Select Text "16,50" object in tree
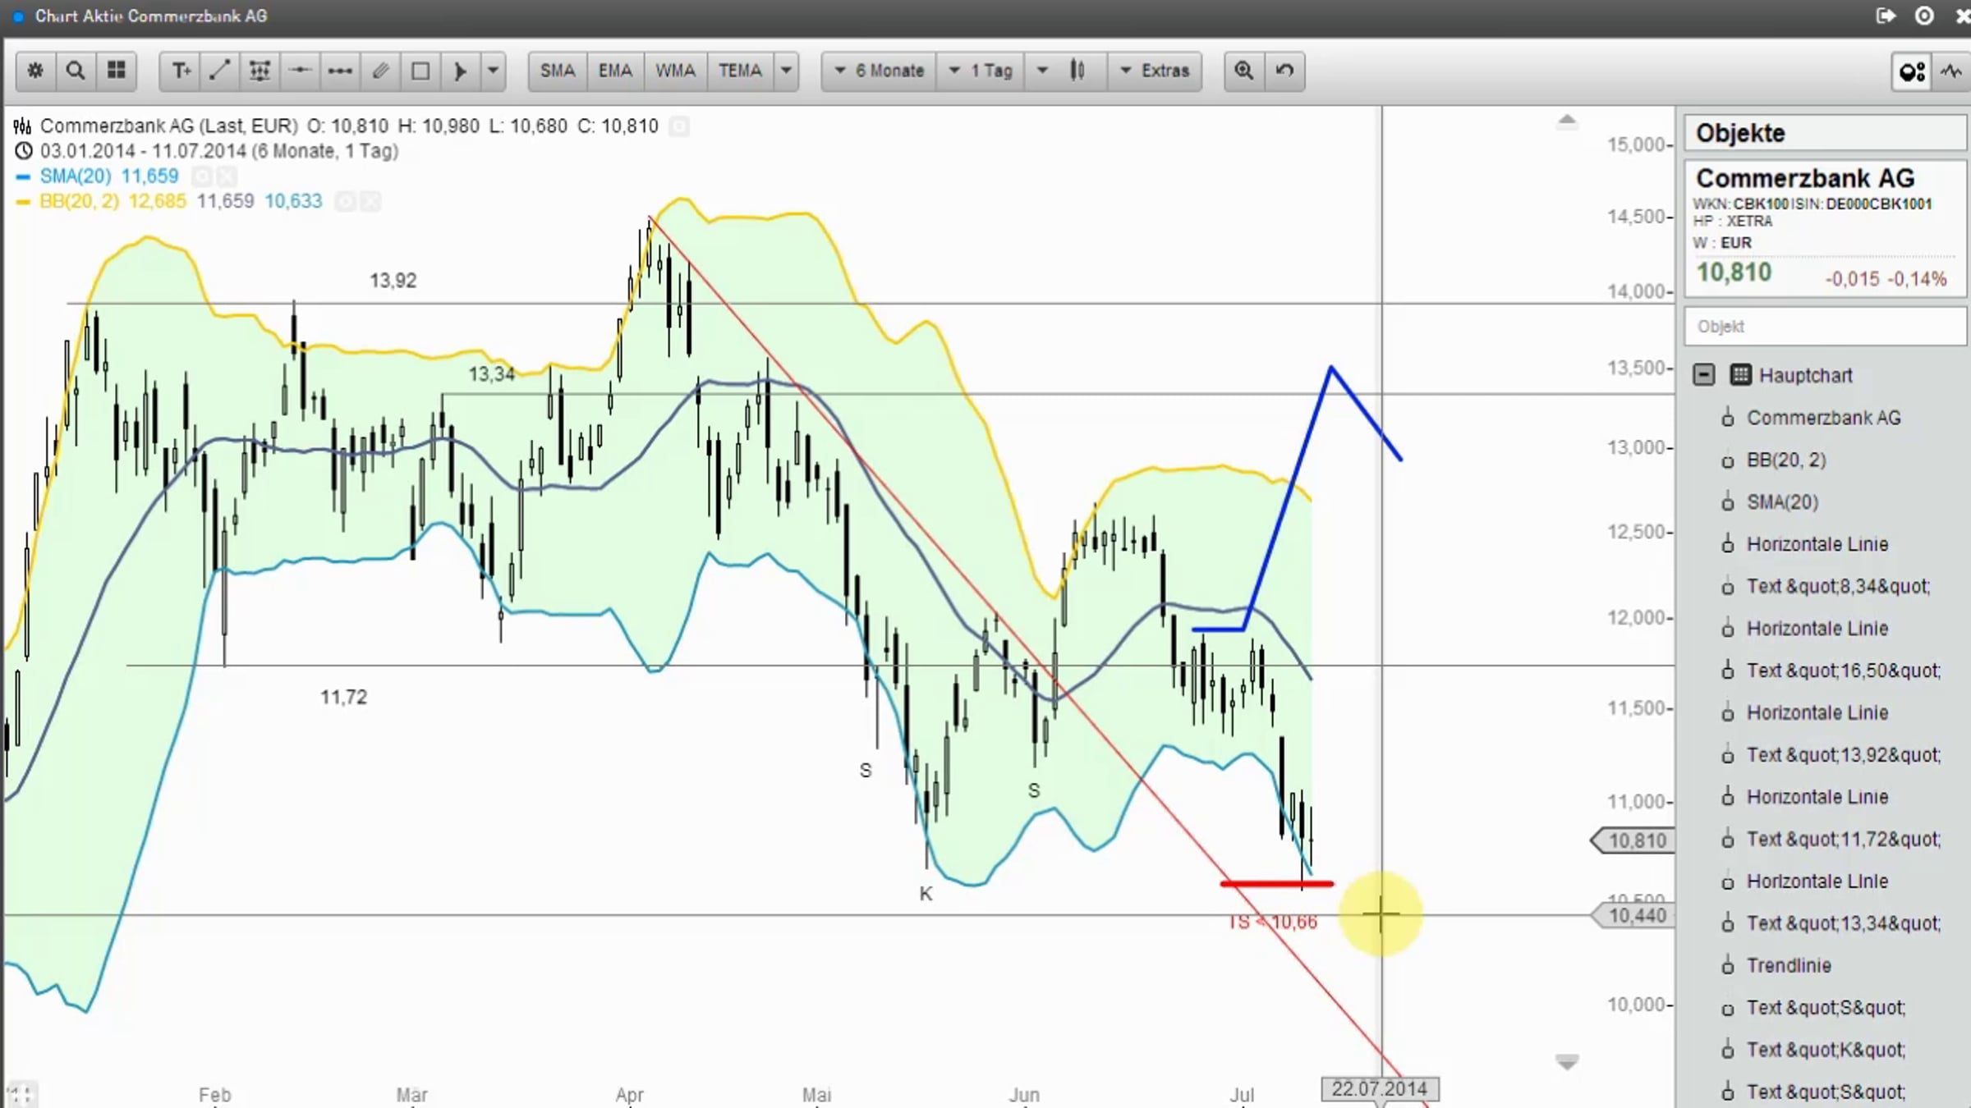This screenshot has height=1108, width=1971. coord(1844,671)
